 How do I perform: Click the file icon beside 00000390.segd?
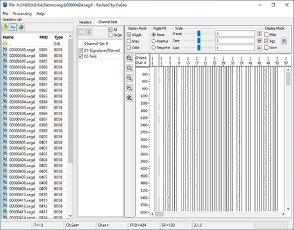pos(5,79)
